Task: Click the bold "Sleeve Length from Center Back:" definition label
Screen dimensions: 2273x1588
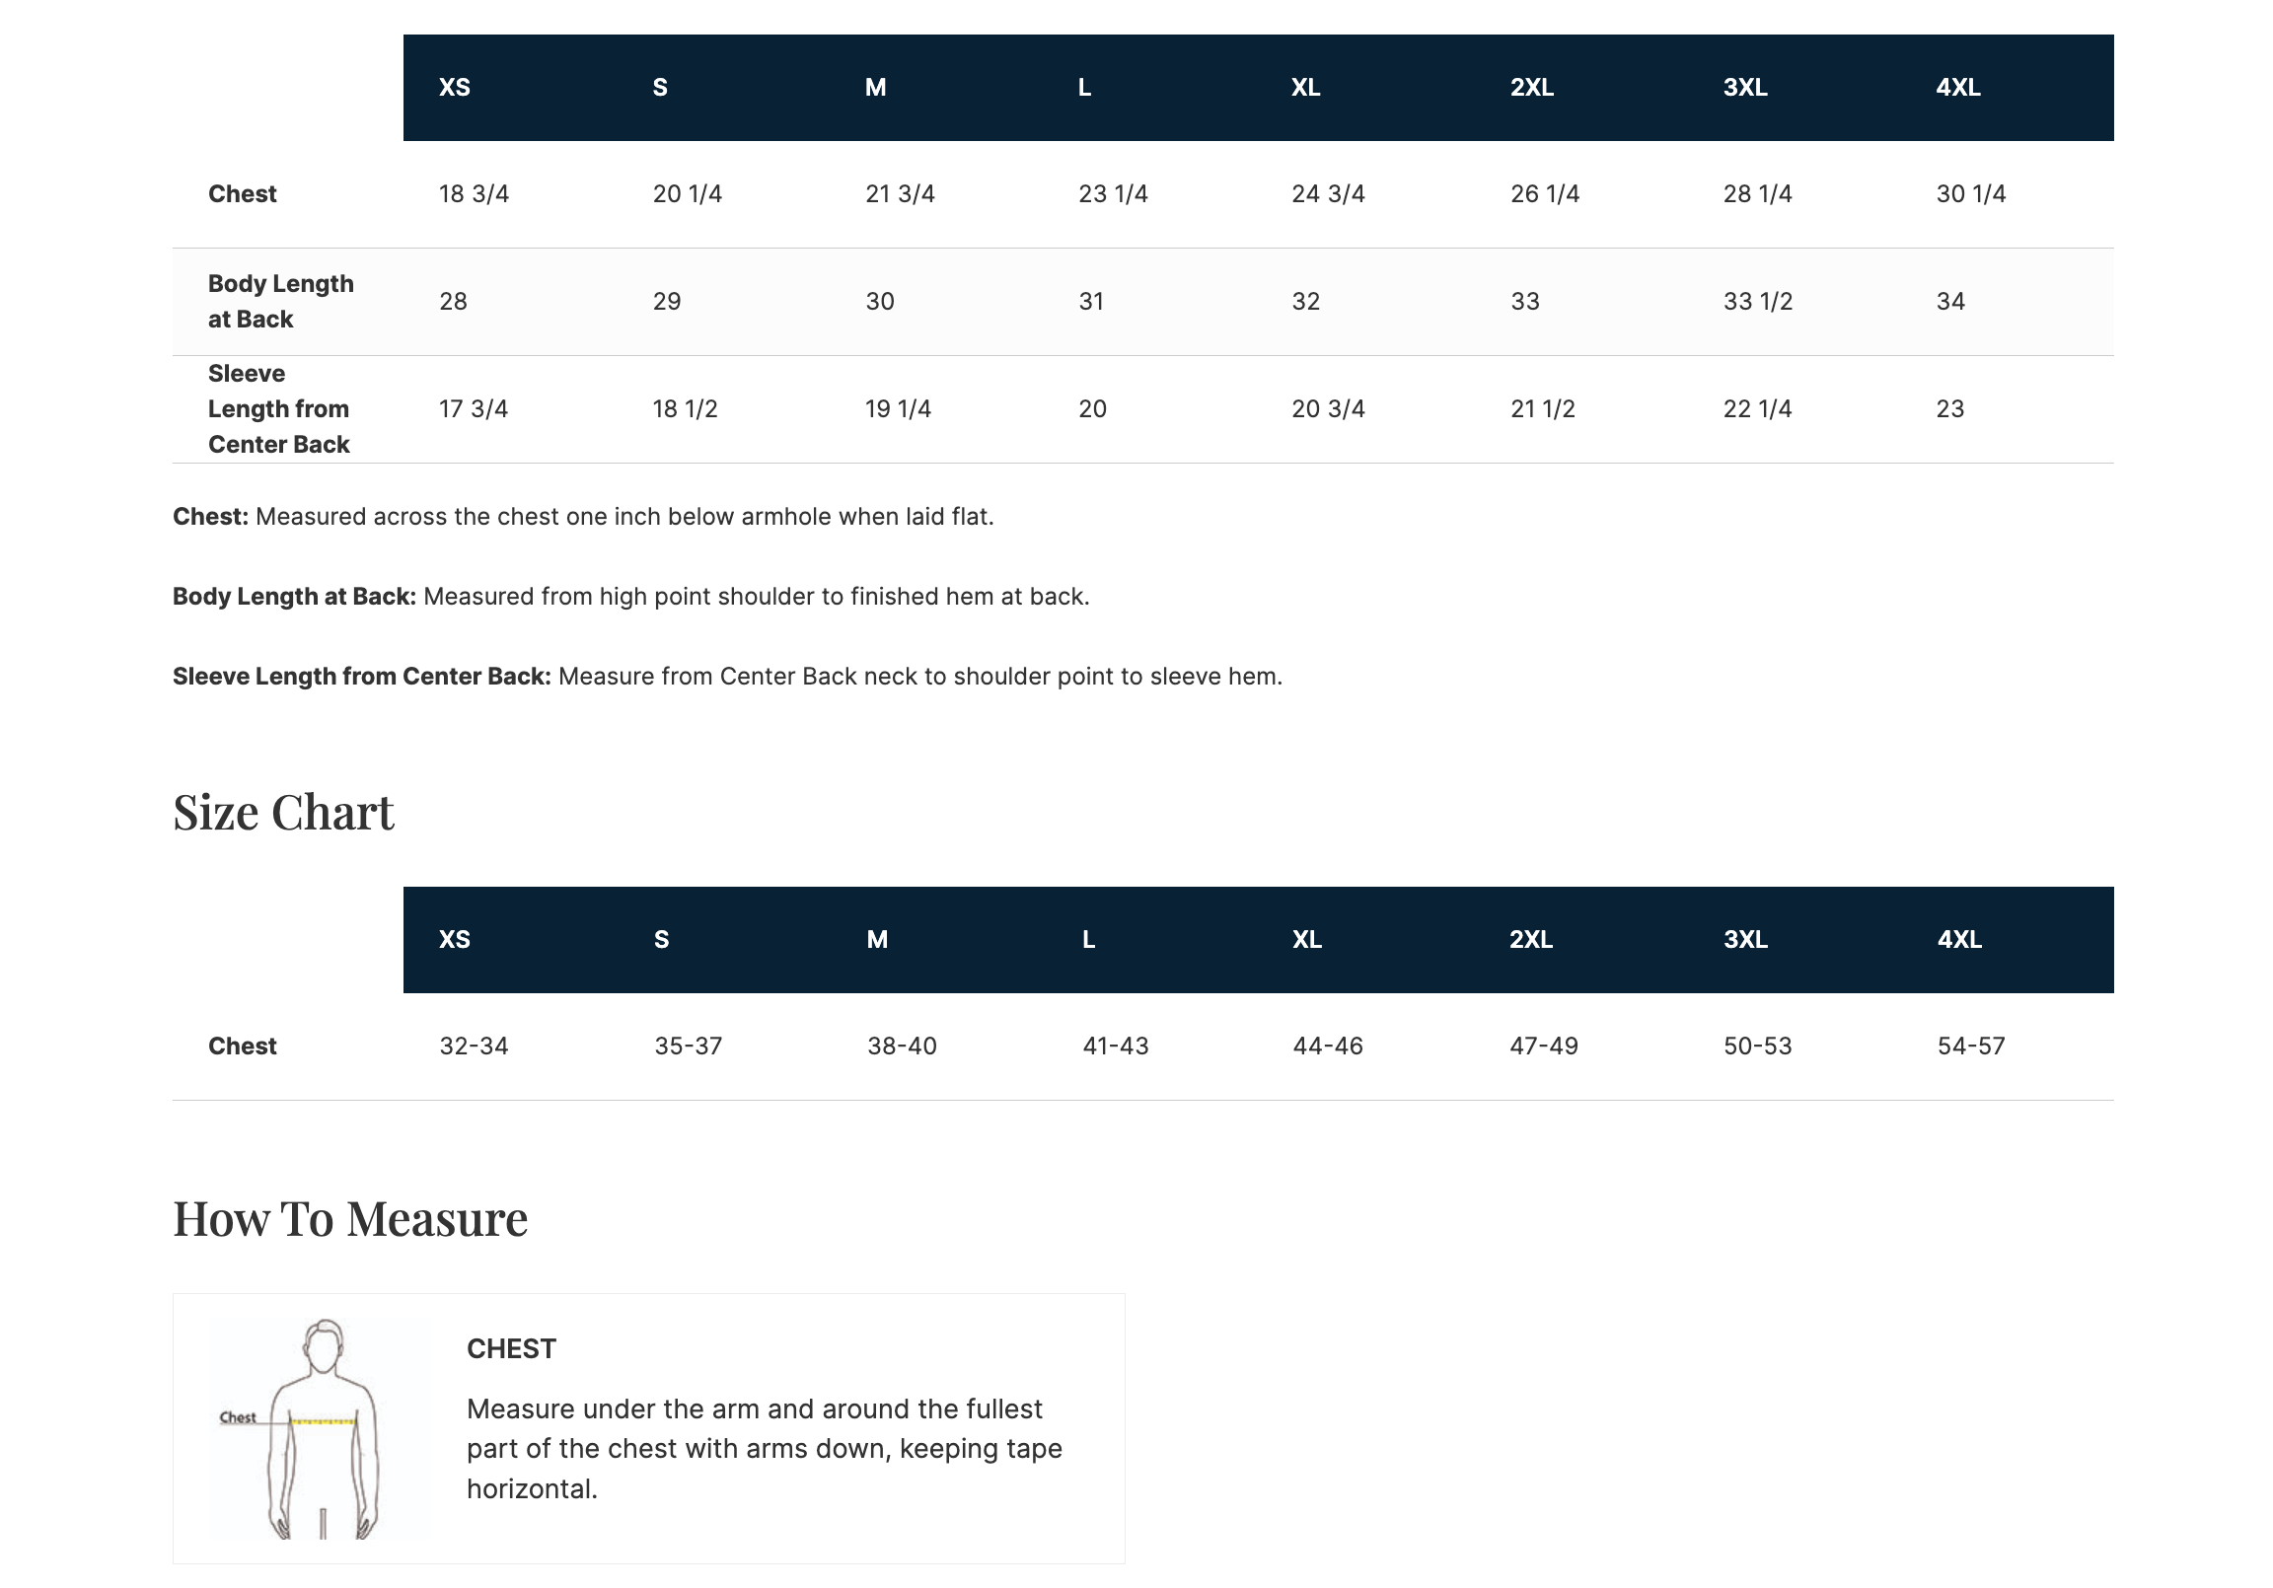Action: coord(361,678)
